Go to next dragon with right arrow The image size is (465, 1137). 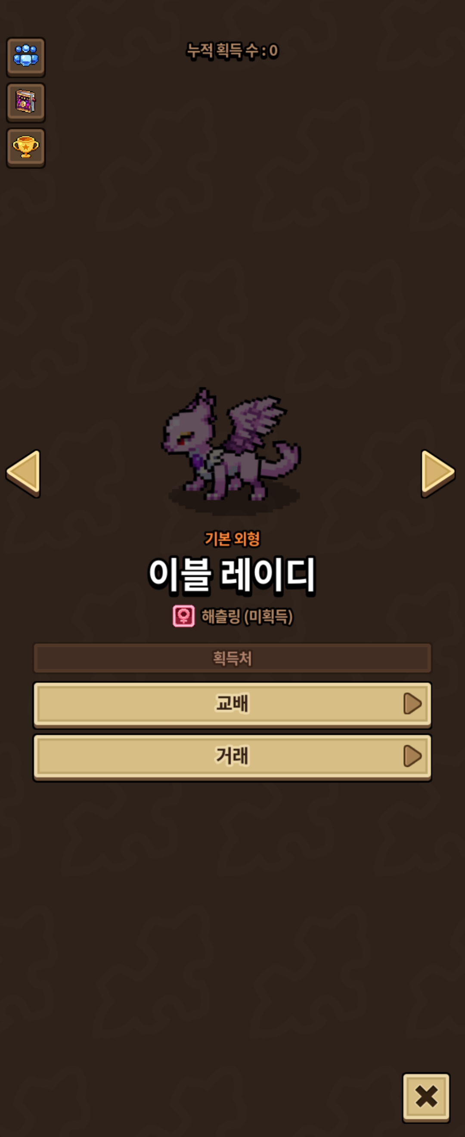coord(437,473)
